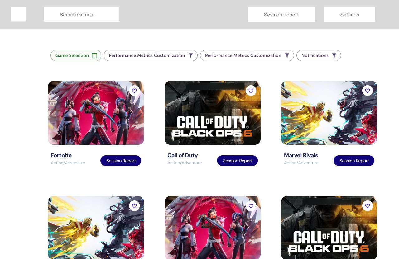Open bottom-row Call of Duty cover image
This screenshot has width=399, height=259.
(329, 228)
